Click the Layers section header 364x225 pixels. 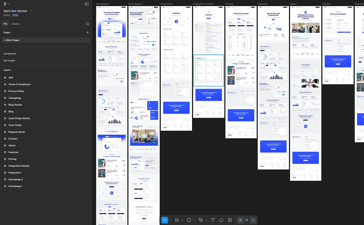point(7,70)
